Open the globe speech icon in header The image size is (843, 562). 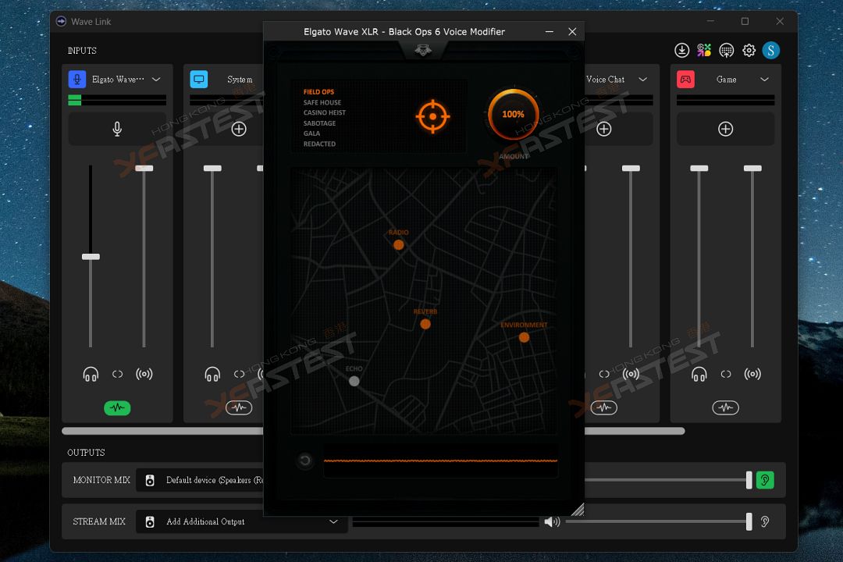pyautogui.click(x=727, y=51)
